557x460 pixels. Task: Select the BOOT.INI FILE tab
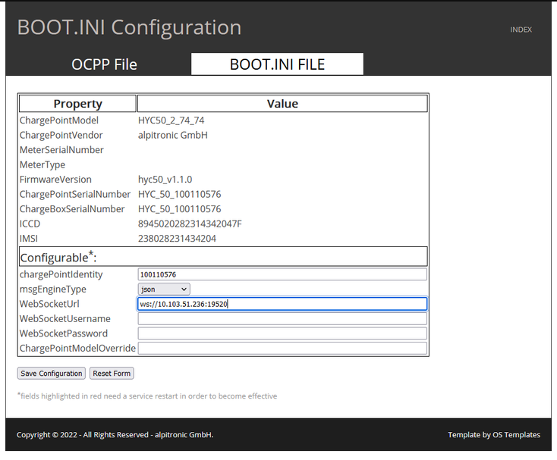click(x=277, y=64)
